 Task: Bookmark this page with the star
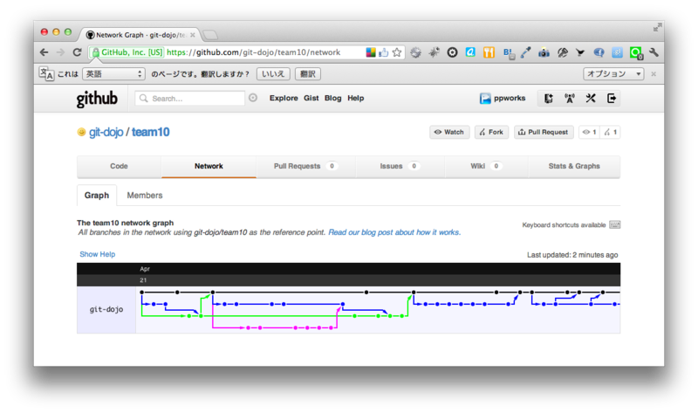click(x=397, y=52)
